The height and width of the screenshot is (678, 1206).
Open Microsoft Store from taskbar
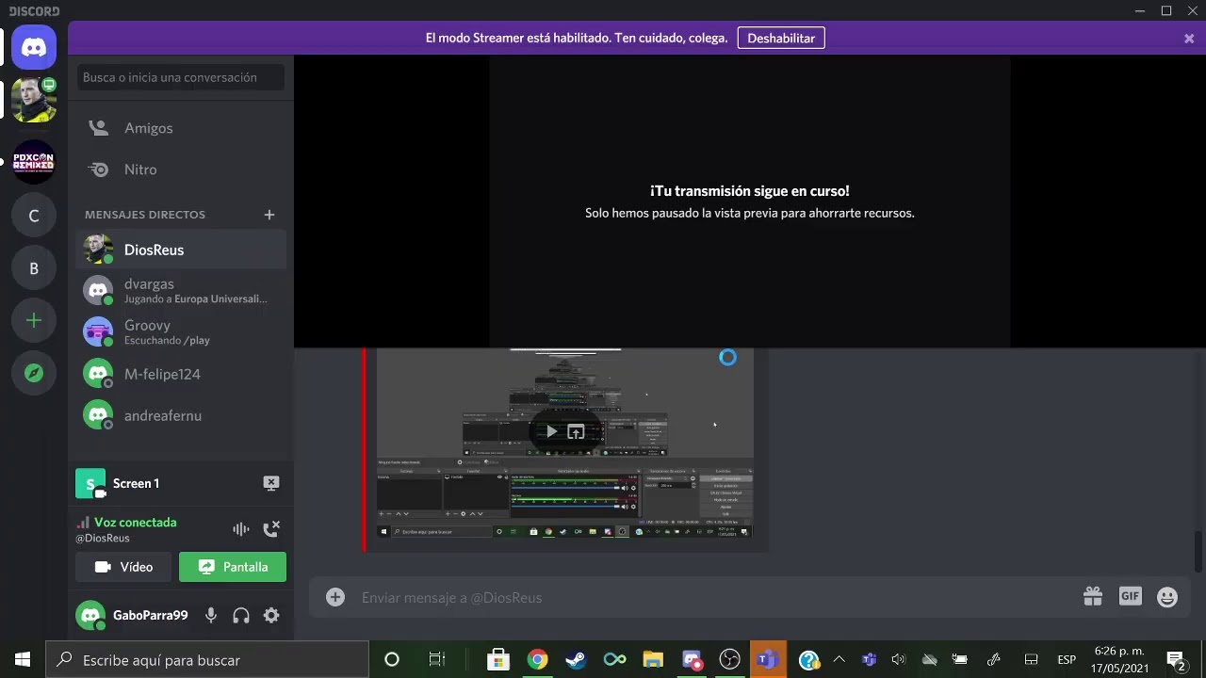498,659
